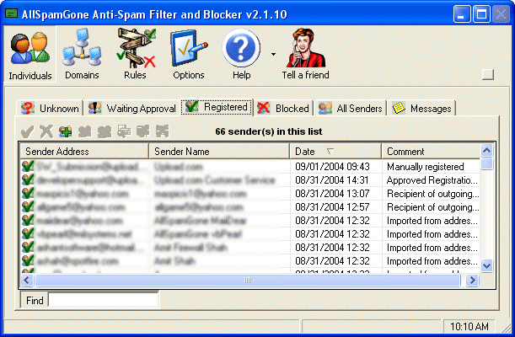Image resolution: width=515 pixels, height=337 pixels.
Task: Focus the Find text field
Action: (x=103, y=300)
